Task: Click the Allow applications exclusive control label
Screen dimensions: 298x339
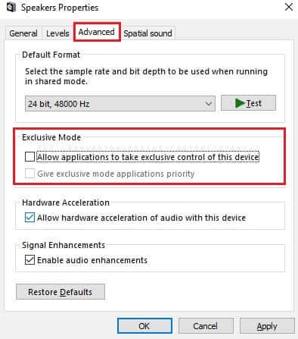Action: pyautogui.click(x=148, y=157)
